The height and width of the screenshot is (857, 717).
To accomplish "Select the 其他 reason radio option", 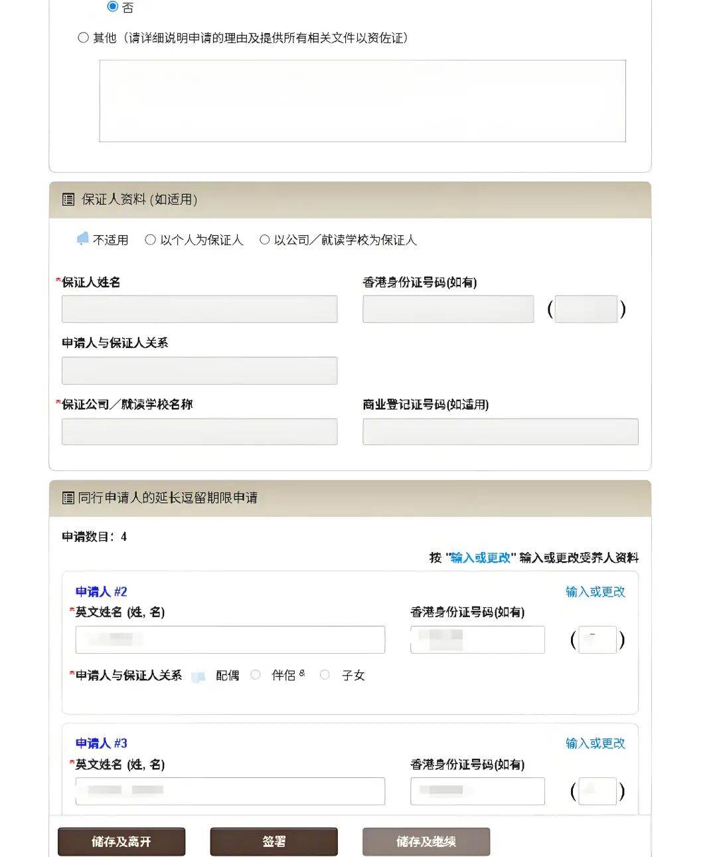I will [84, 38].
